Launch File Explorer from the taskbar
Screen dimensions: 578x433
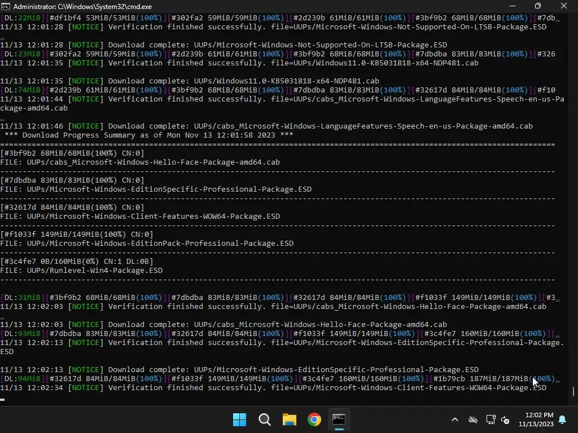(x=290, y=419)
